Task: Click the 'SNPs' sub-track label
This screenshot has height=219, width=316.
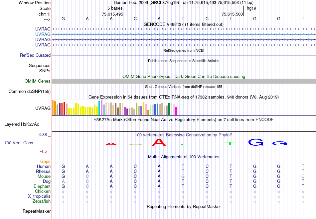Action: (x=45, y=71)
